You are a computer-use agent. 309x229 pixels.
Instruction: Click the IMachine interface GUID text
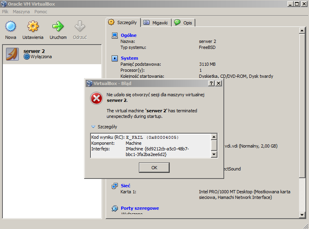(x=157, y=152)
